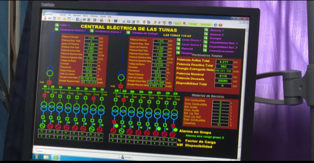This screenshot has height=163, width=314.
Task: Click the magnifier toolbar icon
Action: [160, 23]
